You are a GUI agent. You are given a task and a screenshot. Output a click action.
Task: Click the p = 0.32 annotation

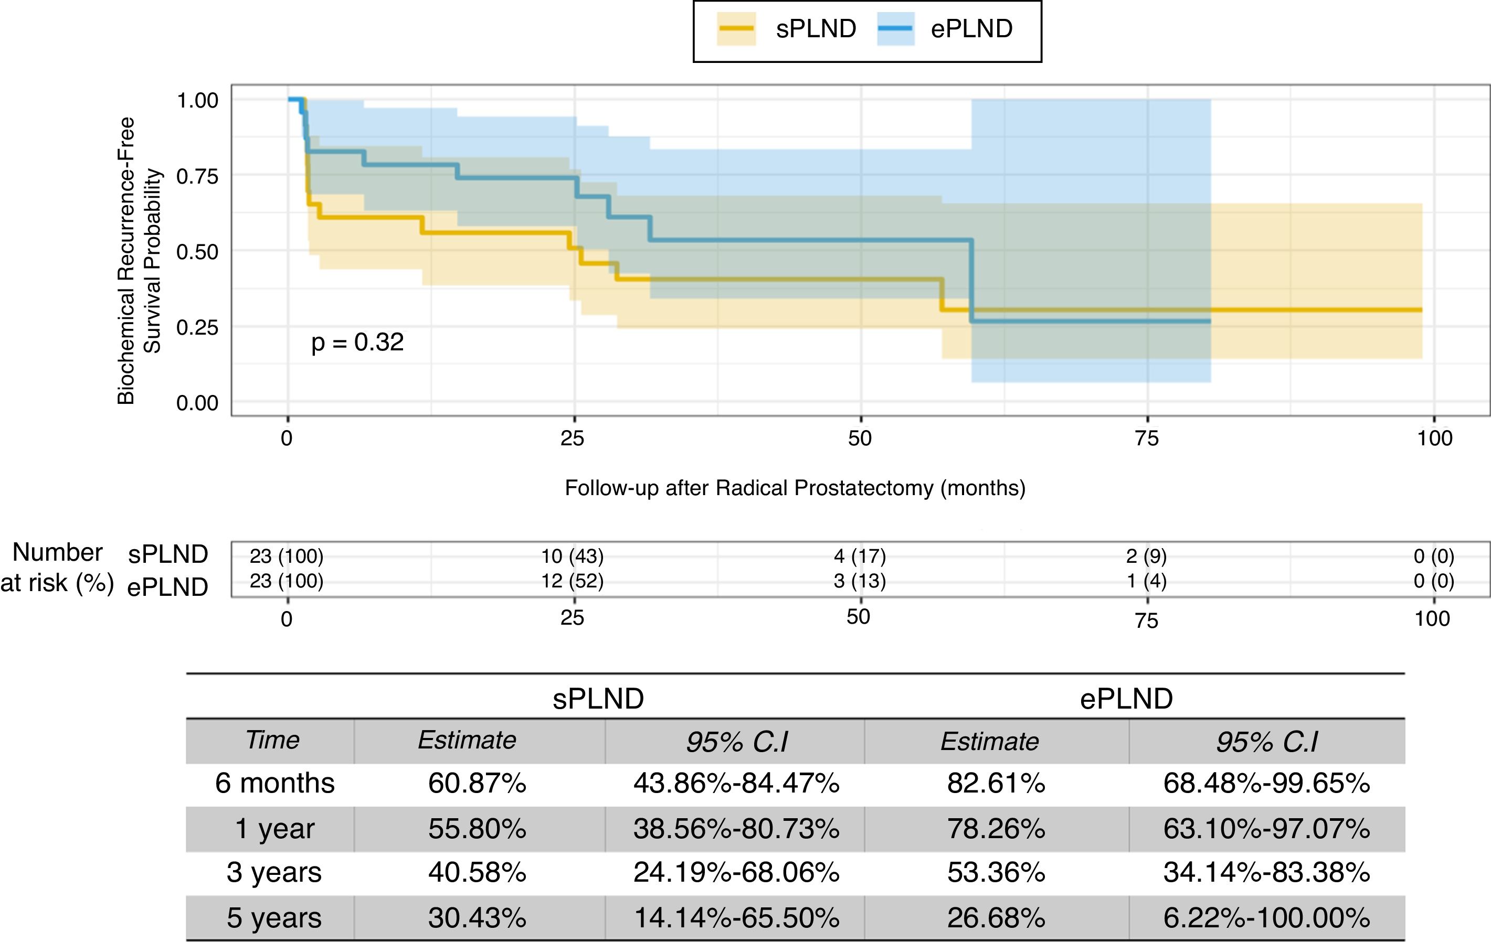tap(357, 342)
